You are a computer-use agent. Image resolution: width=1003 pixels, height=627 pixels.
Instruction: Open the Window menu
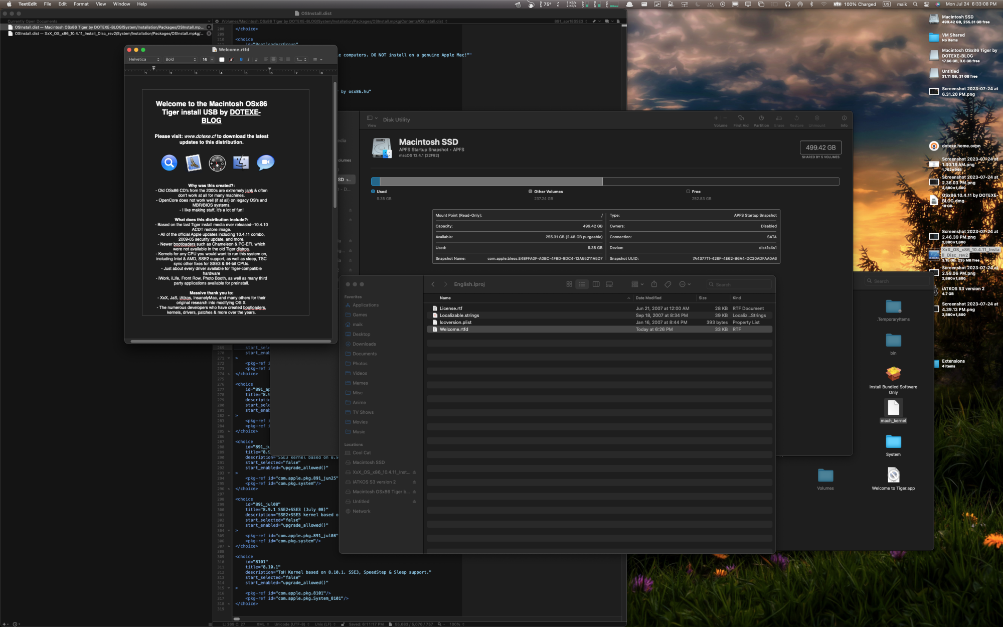pyautogui.click(x=121, y=4)
